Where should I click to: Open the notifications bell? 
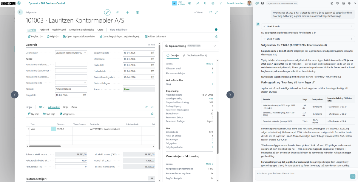(205, 3)
